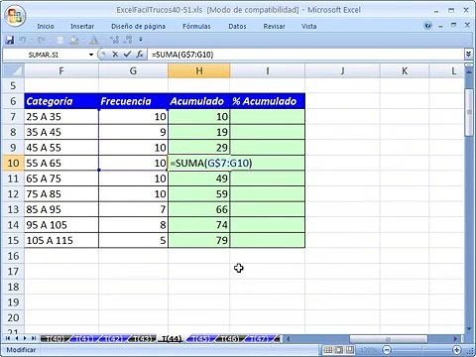Click cell containing 105 A 115

61,240
